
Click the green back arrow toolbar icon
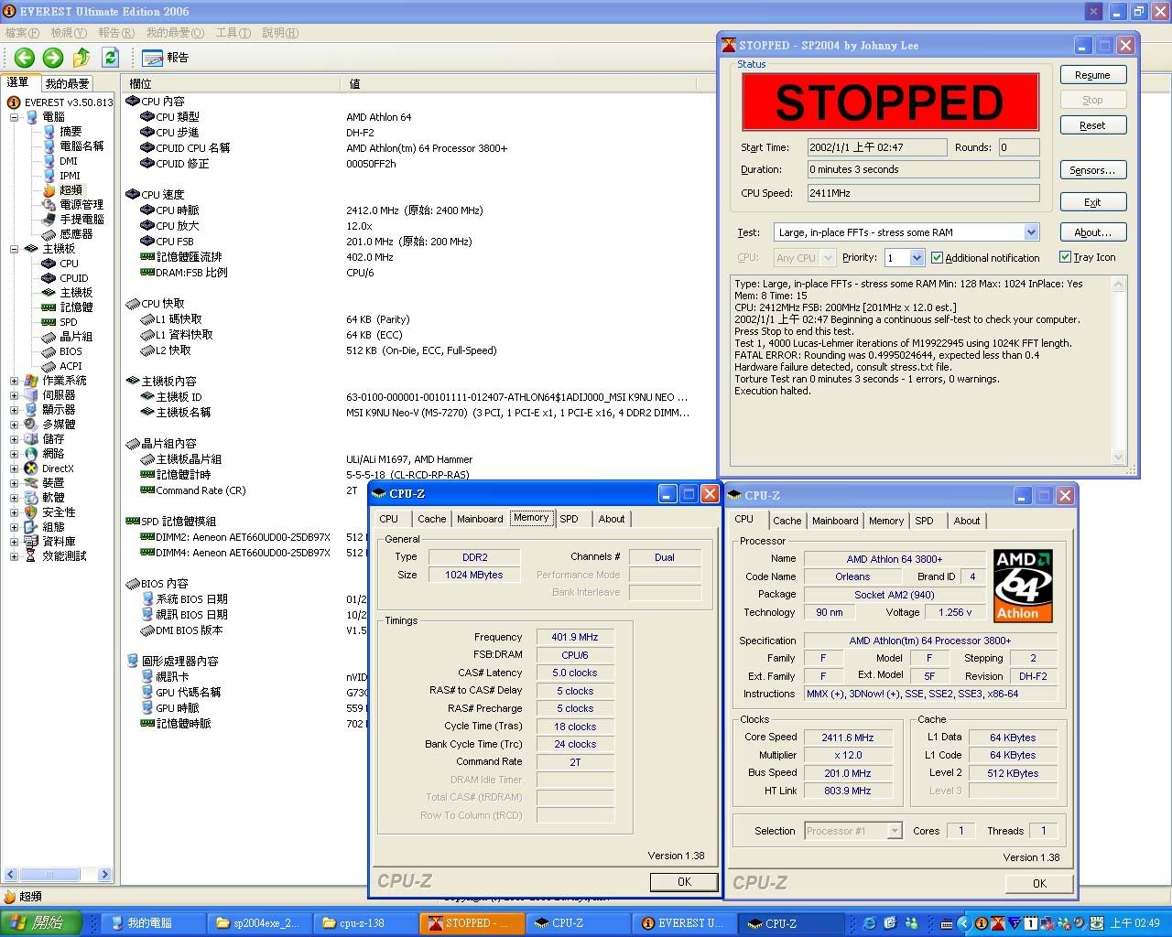pyautogui.click(x=25, y=58)
